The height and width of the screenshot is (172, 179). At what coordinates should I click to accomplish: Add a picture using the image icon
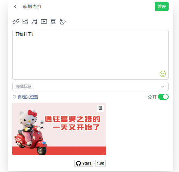25,21
